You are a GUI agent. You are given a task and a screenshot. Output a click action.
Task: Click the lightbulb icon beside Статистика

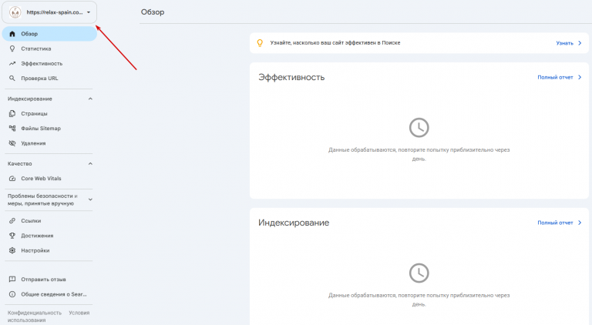tap(12, 49)
